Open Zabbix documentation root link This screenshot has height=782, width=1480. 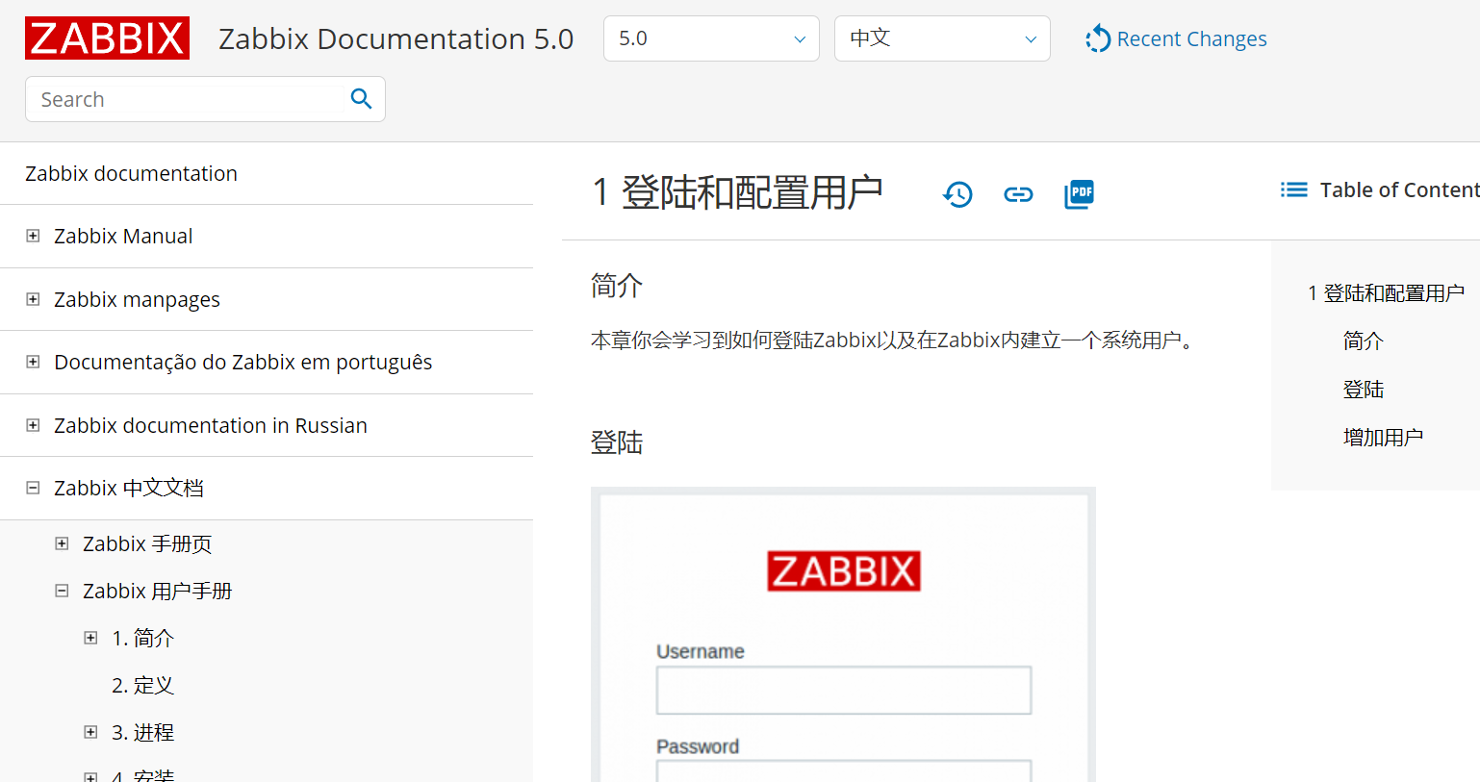click(131, 173)
